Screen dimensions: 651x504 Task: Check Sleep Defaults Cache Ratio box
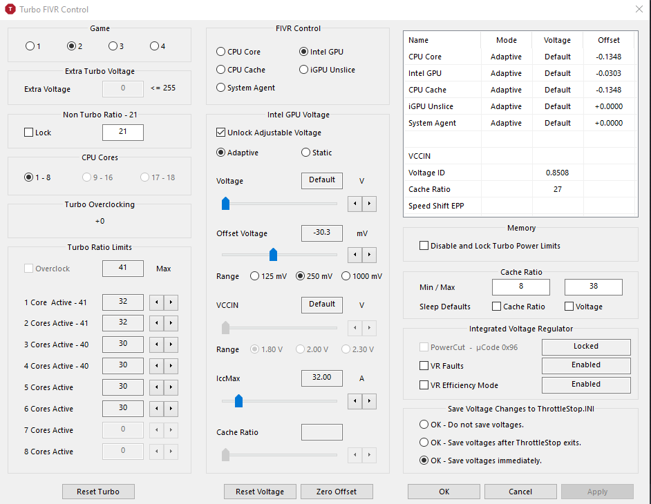[x=497, y=307]
